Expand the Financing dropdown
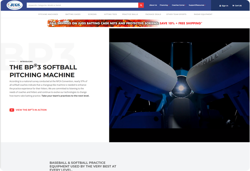 pos(164,5)
